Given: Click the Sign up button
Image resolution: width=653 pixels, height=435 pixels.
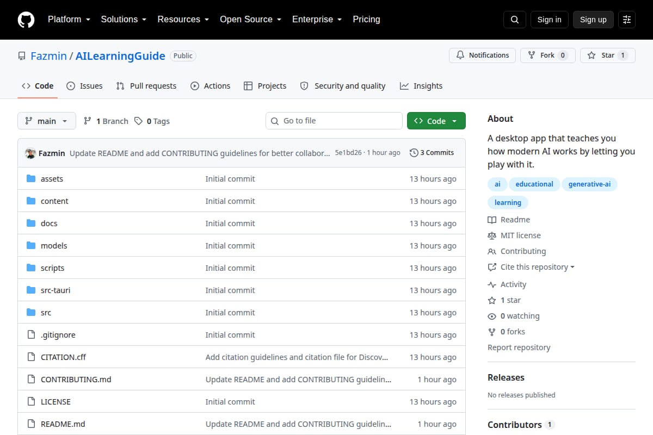Looking at the screenshot, I should coord(593,20).
